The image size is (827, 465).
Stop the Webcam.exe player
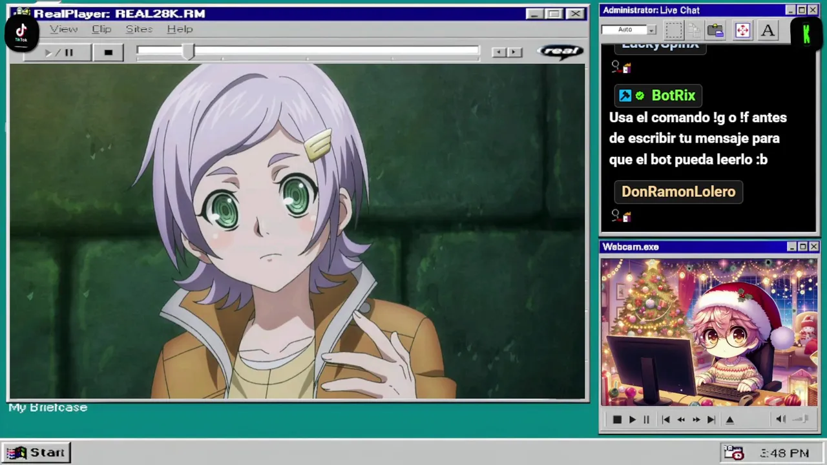617,420
